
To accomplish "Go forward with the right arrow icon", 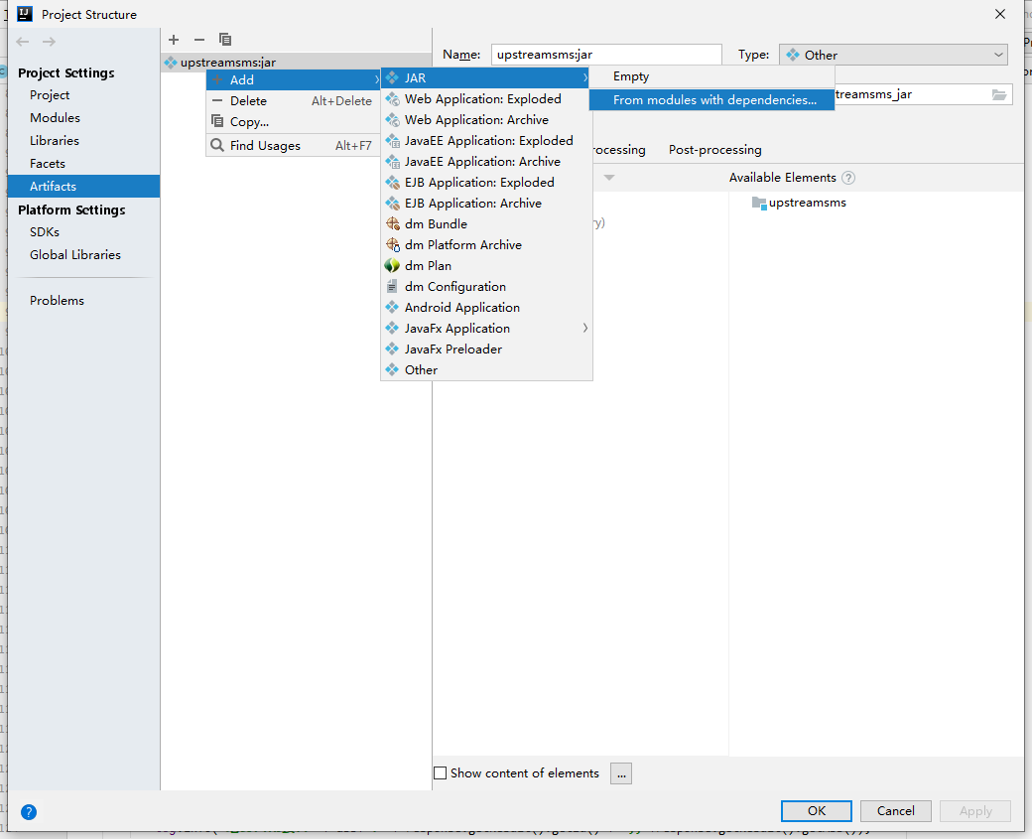I will (x=49, y=42).
